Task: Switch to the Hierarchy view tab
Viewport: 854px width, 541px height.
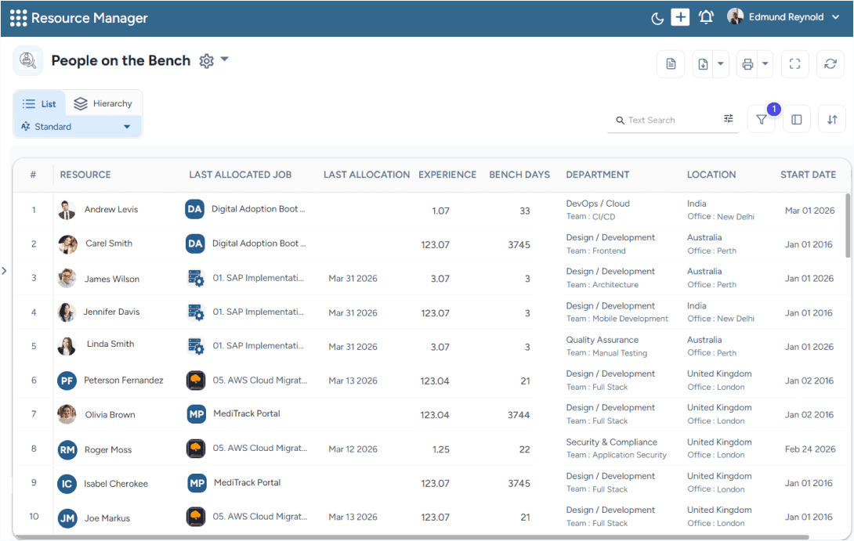Action: (103, 103)
